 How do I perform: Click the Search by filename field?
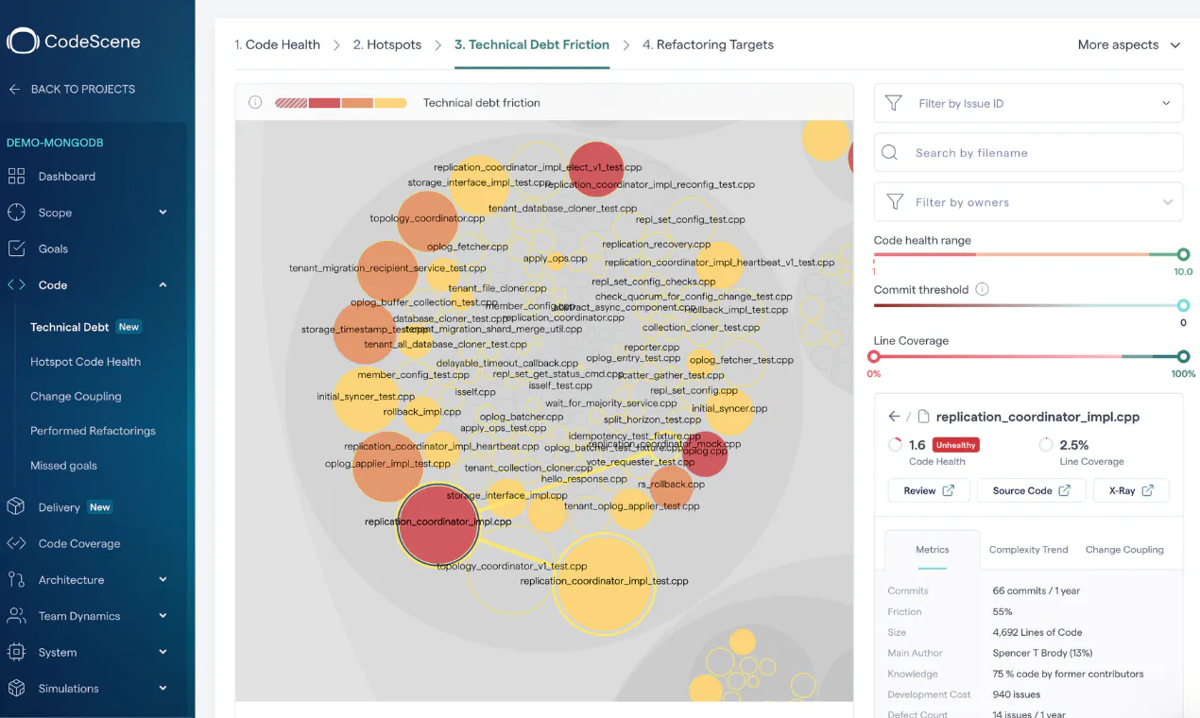(x=1028, y=152)
